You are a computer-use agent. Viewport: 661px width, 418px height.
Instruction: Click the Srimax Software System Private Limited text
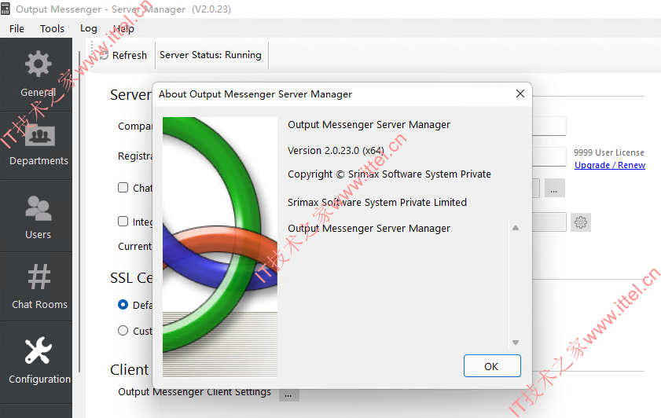(x=376, y=202)
